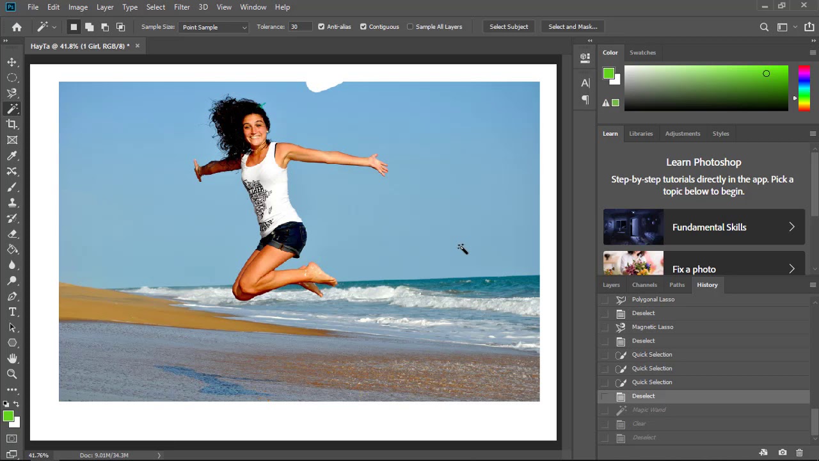This screenshot has height=461, width=819.
Task: Select the Horizontal Type tool
Action: point(12,312)
